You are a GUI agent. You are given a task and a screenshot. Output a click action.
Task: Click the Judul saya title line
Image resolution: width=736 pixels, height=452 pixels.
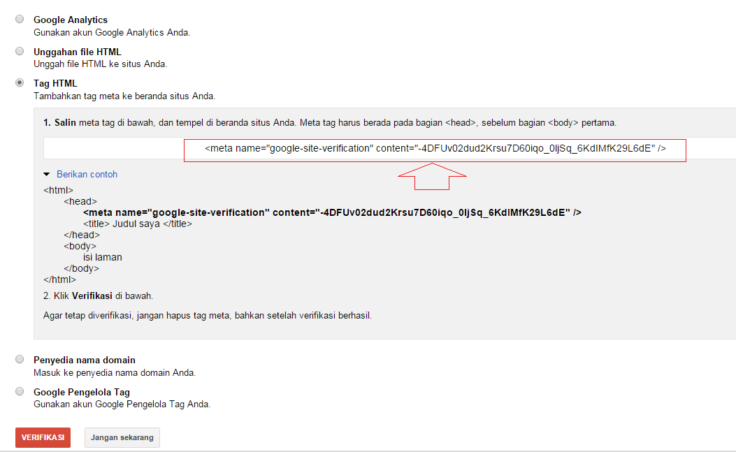[137, 224]
